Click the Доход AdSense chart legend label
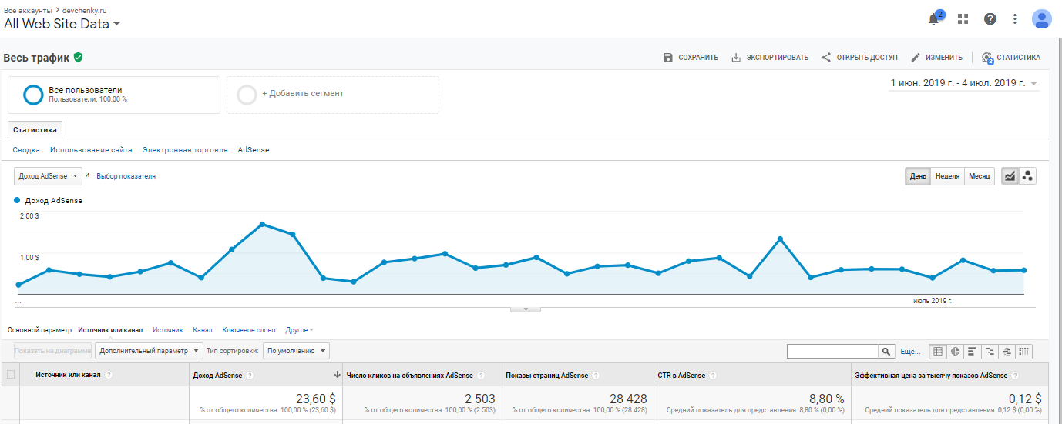 pos(53,200)
